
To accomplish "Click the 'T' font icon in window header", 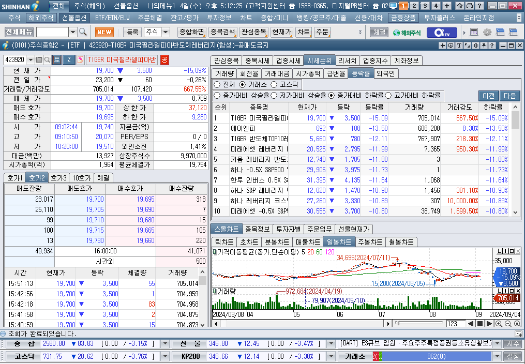I will (x=459, y=45).
